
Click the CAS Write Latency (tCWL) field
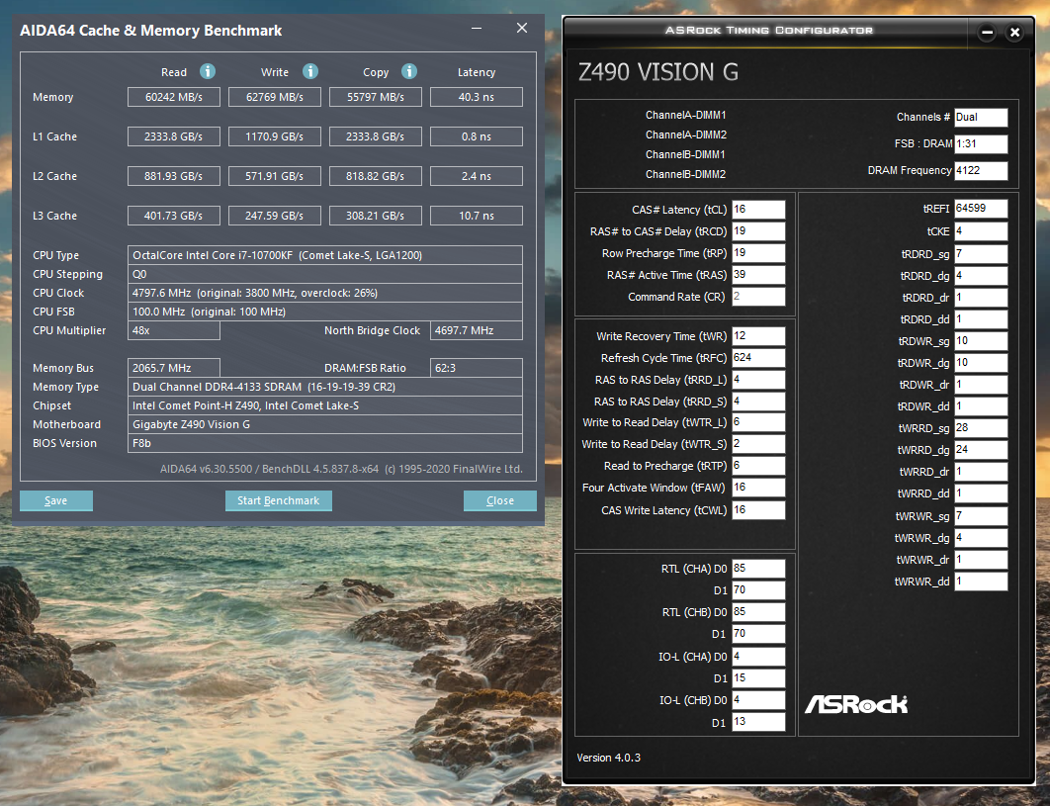tap(758, 510)
